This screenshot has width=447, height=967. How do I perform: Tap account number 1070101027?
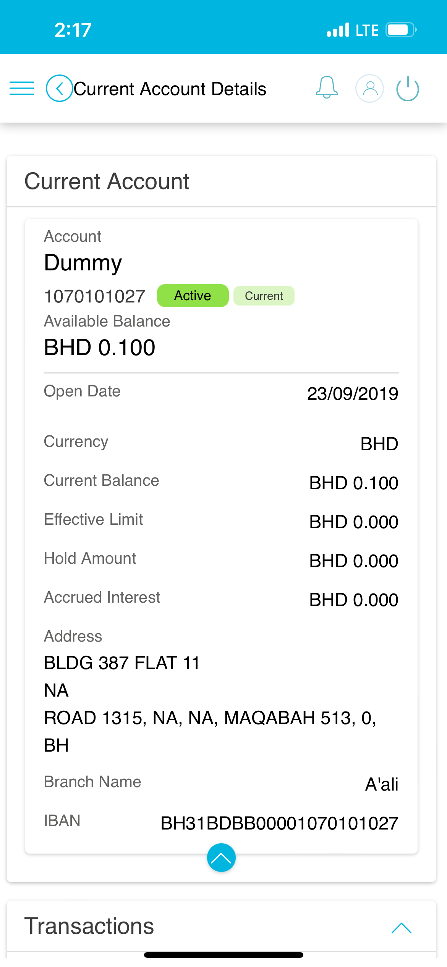(95, 296)
